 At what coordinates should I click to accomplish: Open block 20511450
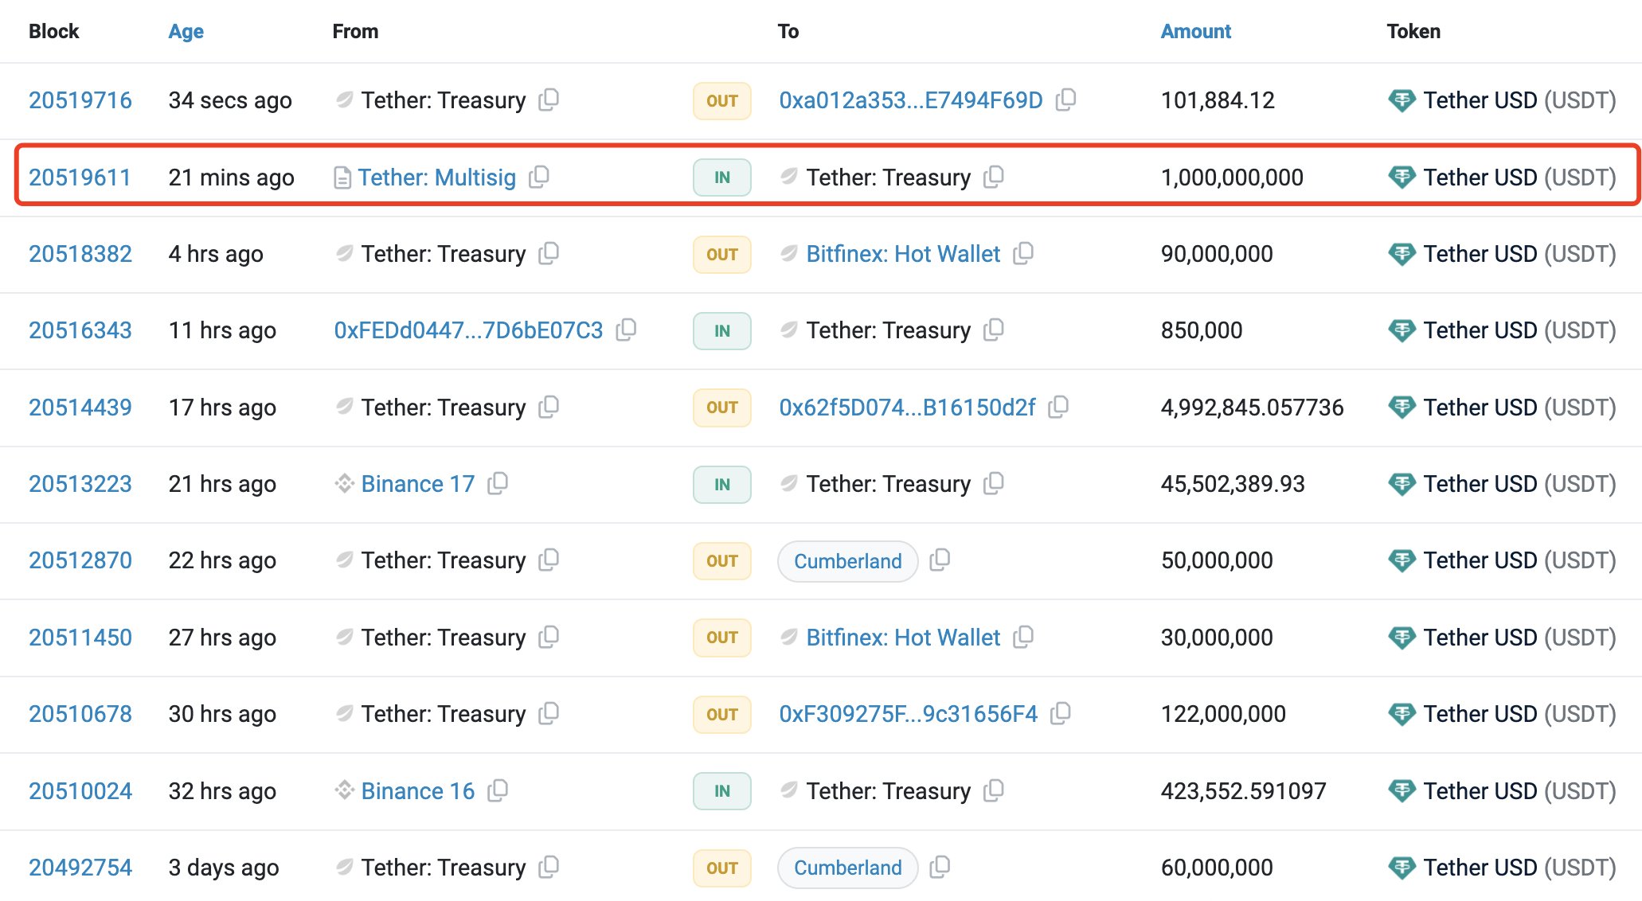click(x=80, y=638)
